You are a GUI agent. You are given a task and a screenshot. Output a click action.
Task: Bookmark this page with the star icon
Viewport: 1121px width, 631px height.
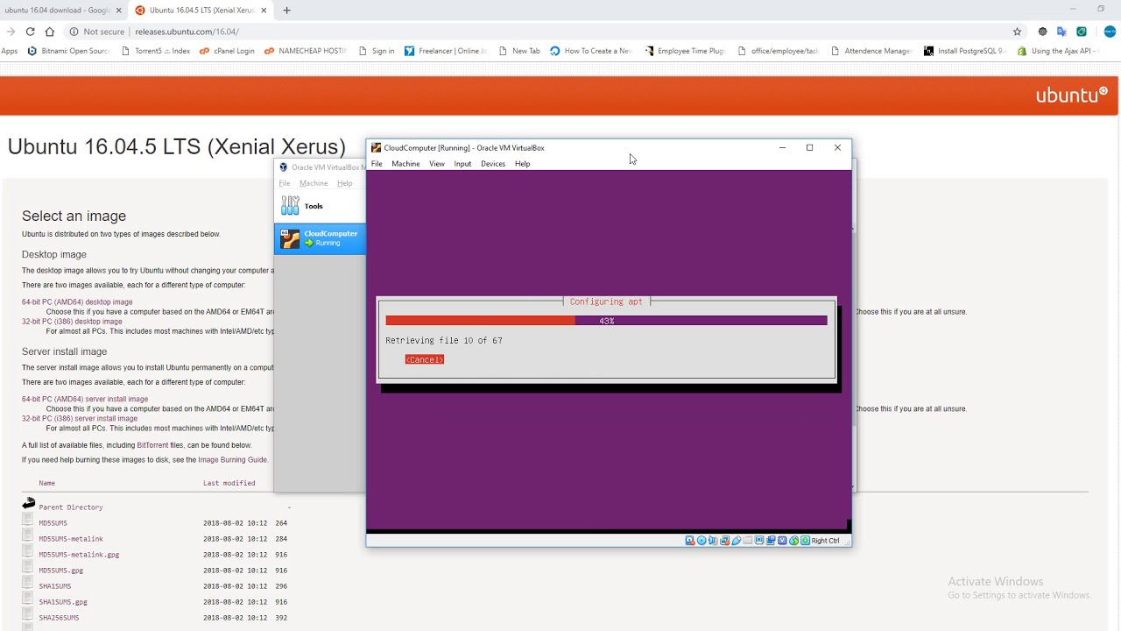tap(1017, 32)
